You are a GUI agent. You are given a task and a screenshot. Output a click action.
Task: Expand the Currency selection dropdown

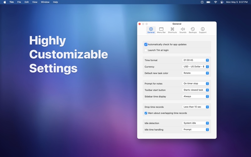(195, 67)
